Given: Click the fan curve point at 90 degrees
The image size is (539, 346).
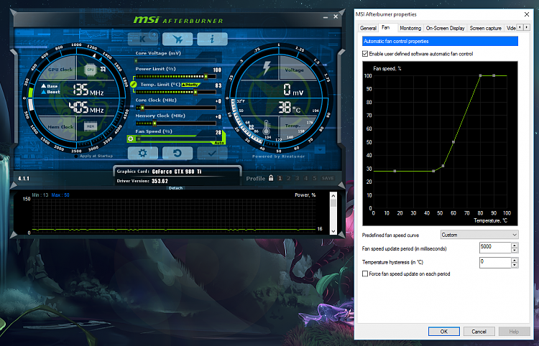Looking at the screenshot, I should pyautogui.click(x=494, y=75).
